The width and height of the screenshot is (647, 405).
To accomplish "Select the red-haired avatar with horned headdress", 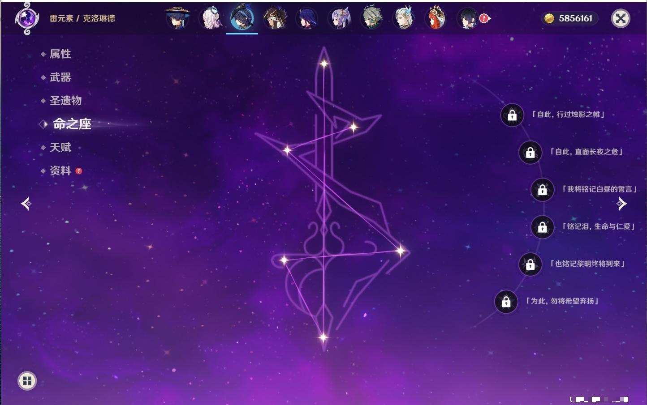I will click(x=436, y=18).
